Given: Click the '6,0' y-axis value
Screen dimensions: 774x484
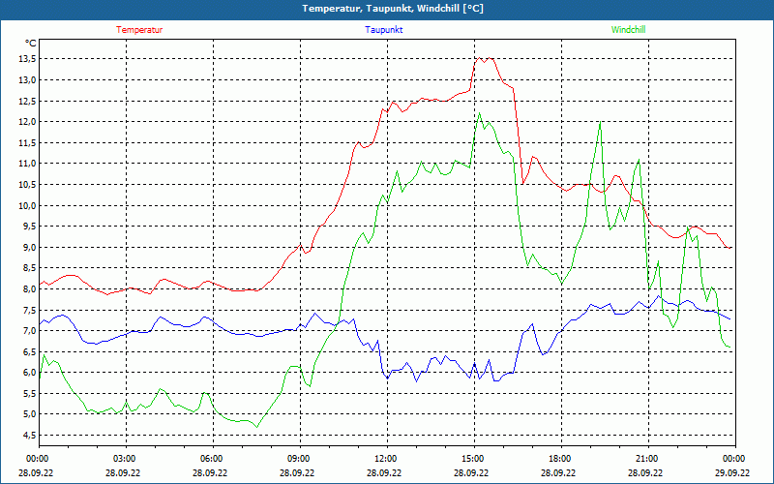Looking at the screenshot, I should (x=30, y=373).
